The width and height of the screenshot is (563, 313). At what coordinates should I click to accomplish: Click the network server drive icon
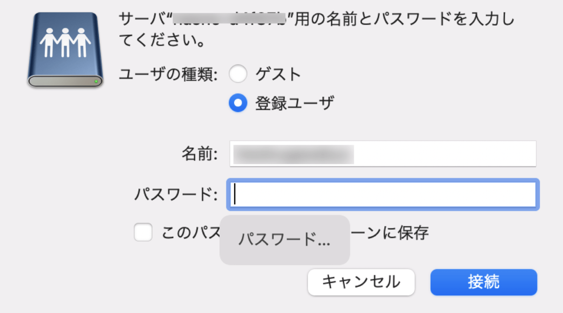pyautogui.click(x=65, y=48)
